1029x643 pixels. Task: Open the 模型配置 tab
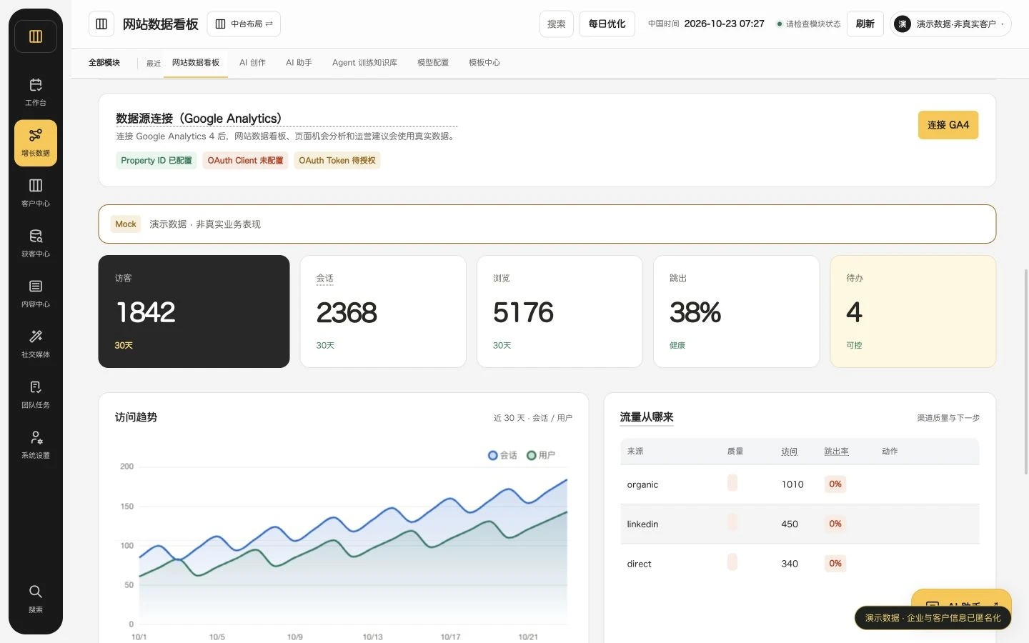(433, 63)
